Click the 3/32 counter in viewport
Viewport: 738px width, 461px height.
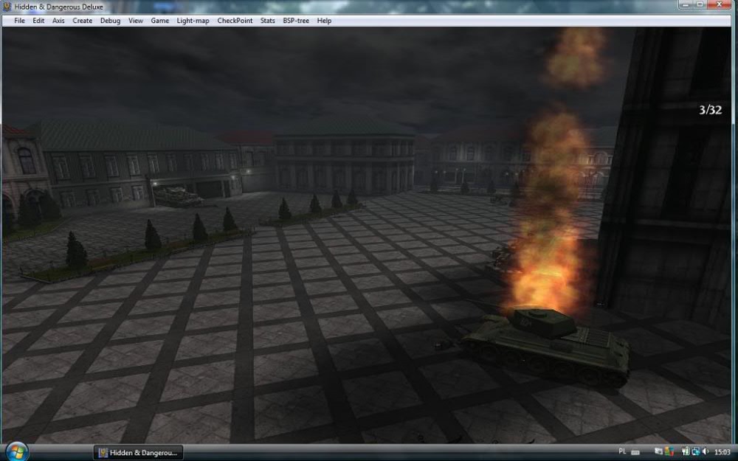(x=710, y=110)
